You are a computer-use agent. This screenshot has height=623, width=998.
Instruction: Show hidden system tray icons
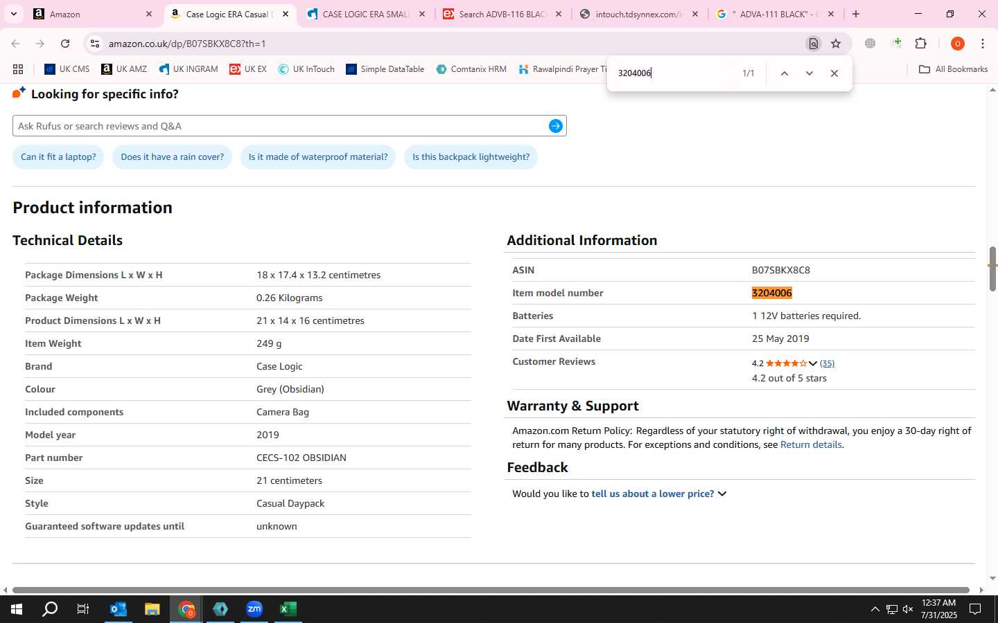point(875,609)
